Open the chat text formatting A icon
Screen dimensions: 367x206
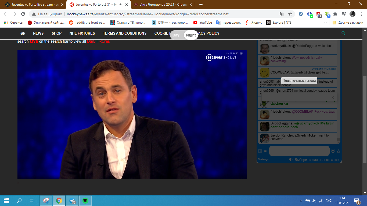click(x=339, y=151)
